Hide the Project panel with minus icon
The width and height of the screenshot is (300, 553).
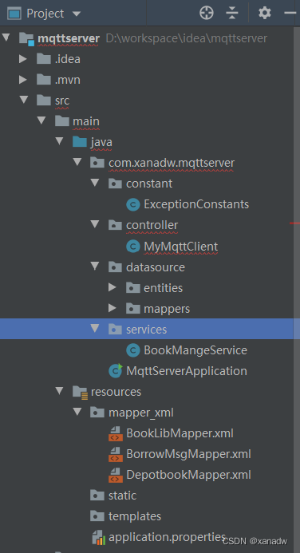(290, 13)
